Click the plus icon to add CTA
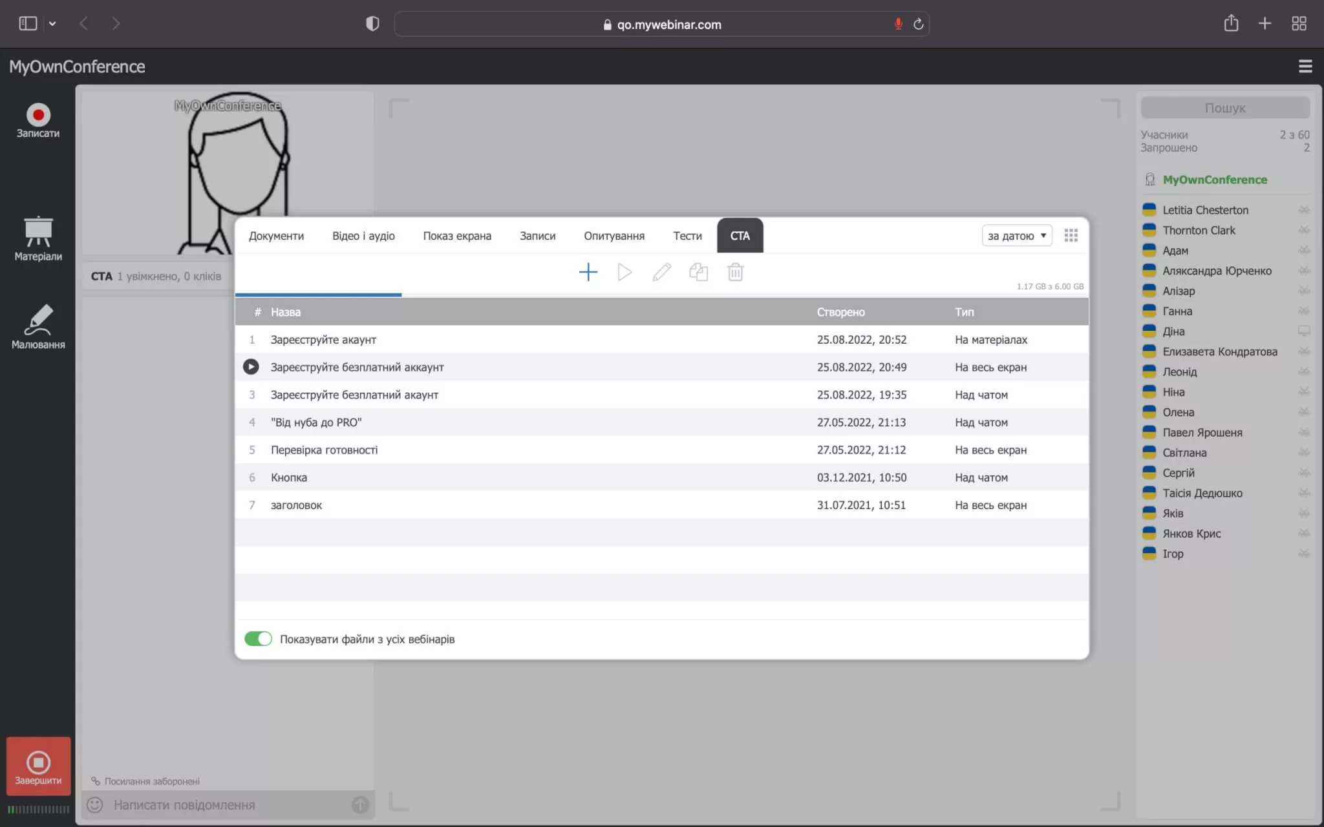Image resolution: width=1324 pixels, height=827 pixels. click(x=588, y=272)
